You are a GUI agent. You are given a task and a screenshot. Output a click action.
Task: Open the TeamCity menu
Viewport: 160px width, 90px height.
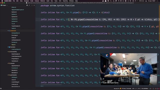(x=65, y=1)
